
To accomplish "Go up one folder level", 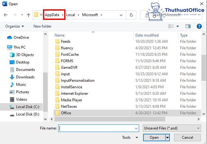I will point(28,15).
